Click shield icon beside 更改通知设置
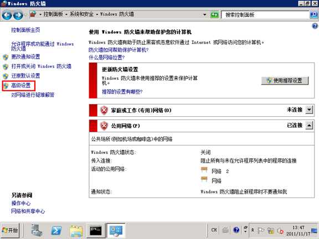The image size is (319, 239). (x=6, y=57)
